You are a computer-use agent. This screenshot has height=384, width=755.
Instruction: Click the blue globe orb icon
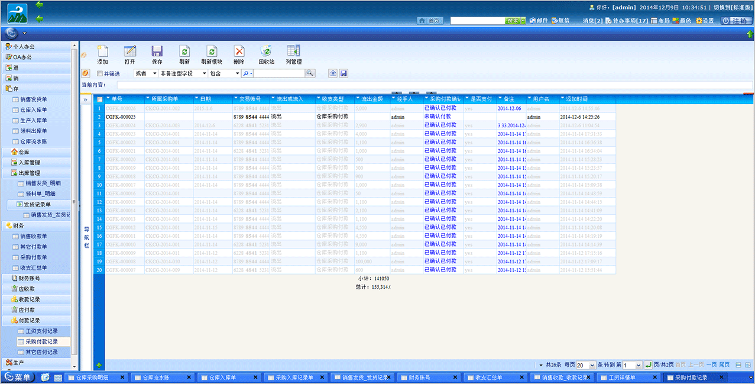pyautogui.click(x=12, y=33)
